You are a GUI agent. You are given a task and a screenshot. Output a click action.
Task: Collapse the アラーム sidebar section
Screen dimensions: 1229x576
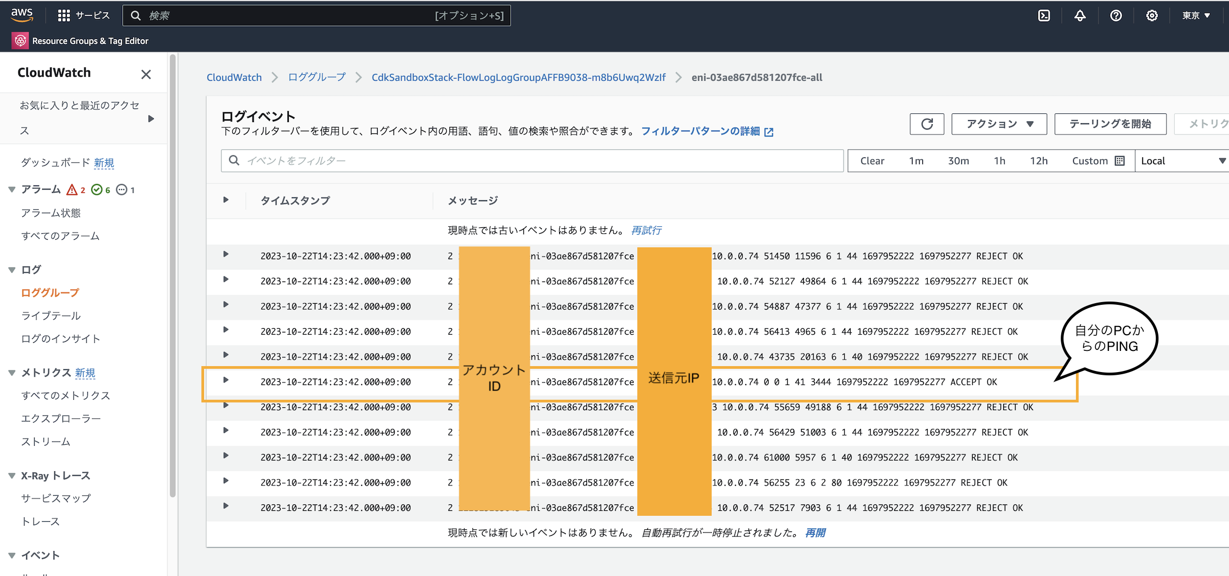[12, 190]
